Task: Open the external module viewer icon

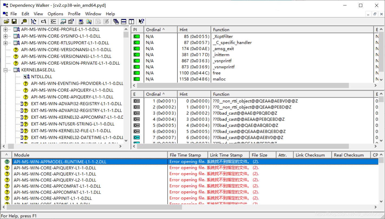Action: point(63,21)
